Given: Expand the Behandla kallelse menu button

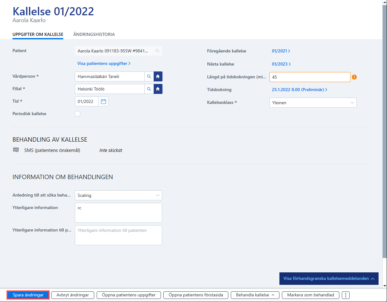Looking at the screenshot, I should point(255,295).
